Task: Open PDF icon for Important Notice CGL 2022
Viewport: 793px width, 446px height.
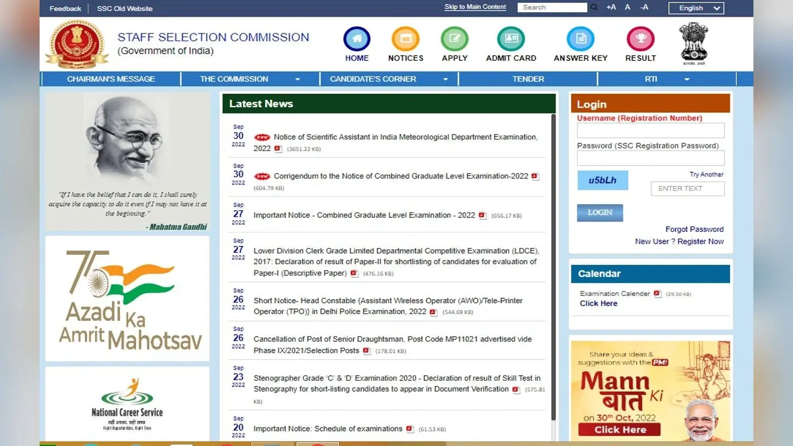Action: point(482,216)
